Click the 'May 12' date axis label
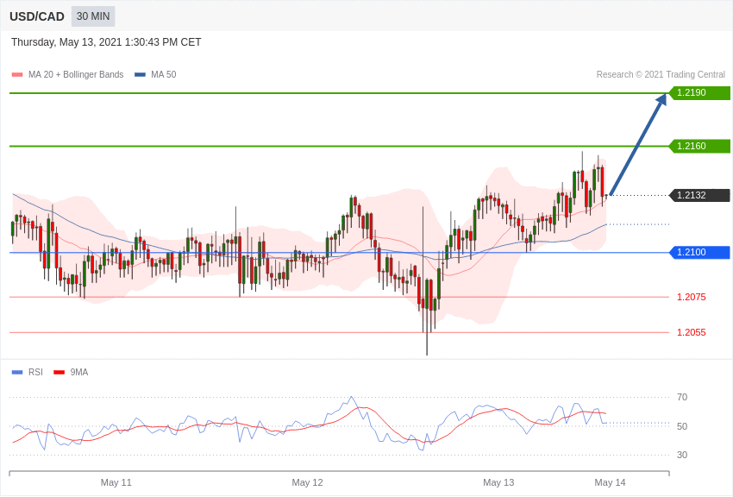Viewport: 733px width, 497px height. click(307, 482)
